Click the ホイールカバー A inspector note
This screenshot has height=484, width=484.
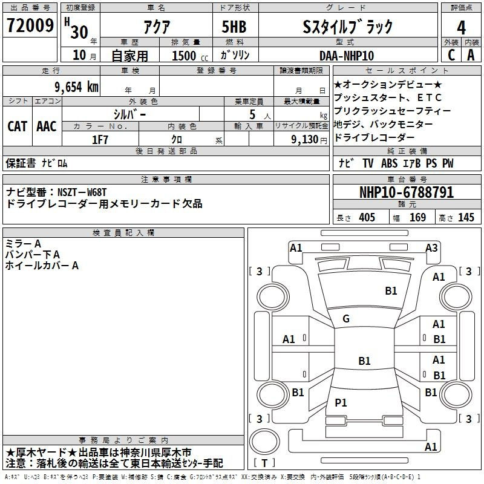42,265
